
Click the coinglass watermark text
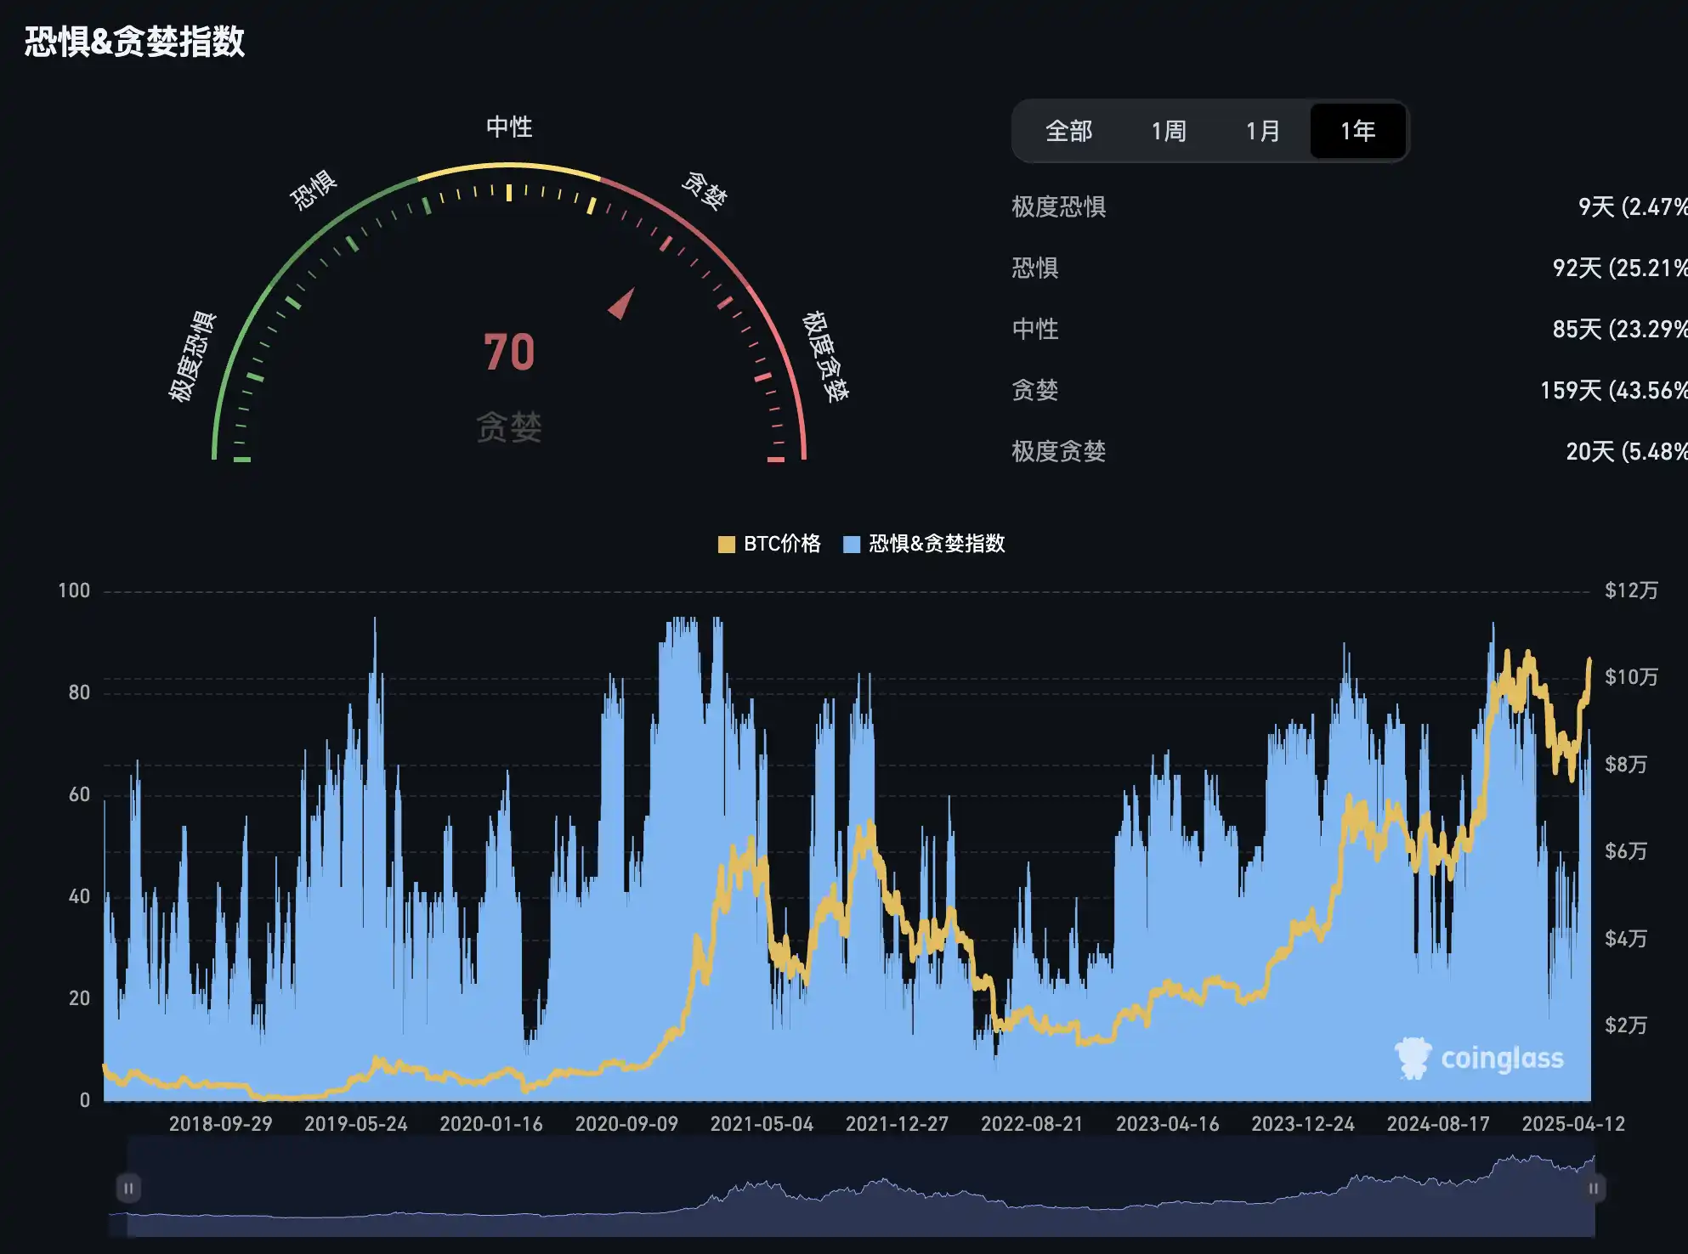click(x=1502, y=1059)
